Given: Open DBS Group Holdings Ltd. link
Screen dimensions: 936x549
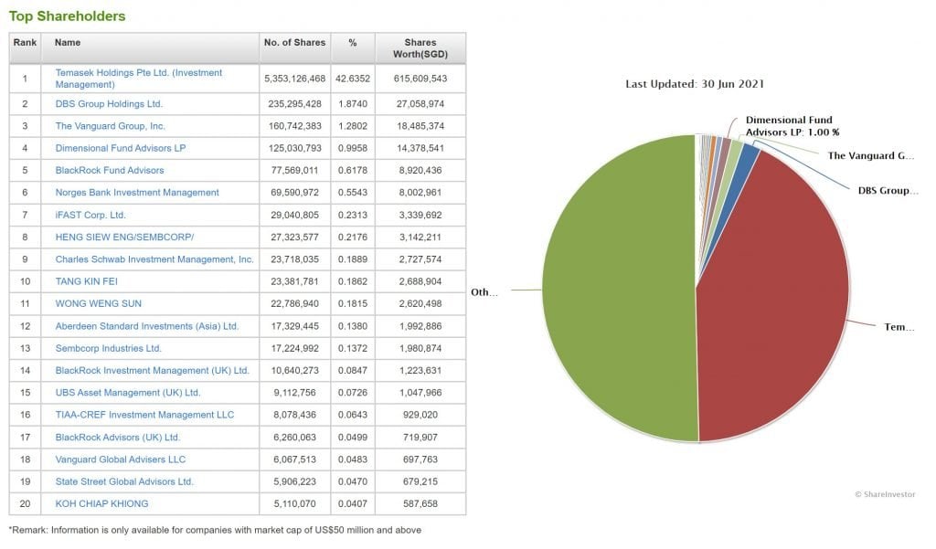Looking at the screenshot, I should click(109, 104).
